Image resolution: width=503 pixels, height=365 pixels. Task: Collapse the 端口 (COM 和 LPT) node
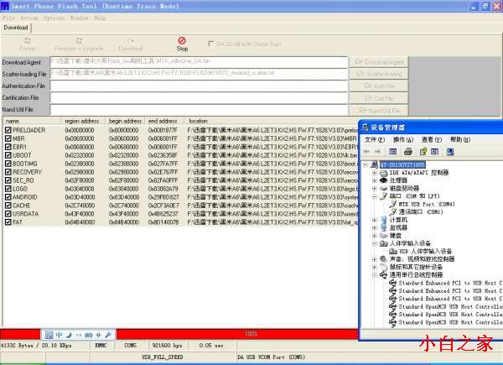point(375,196)
